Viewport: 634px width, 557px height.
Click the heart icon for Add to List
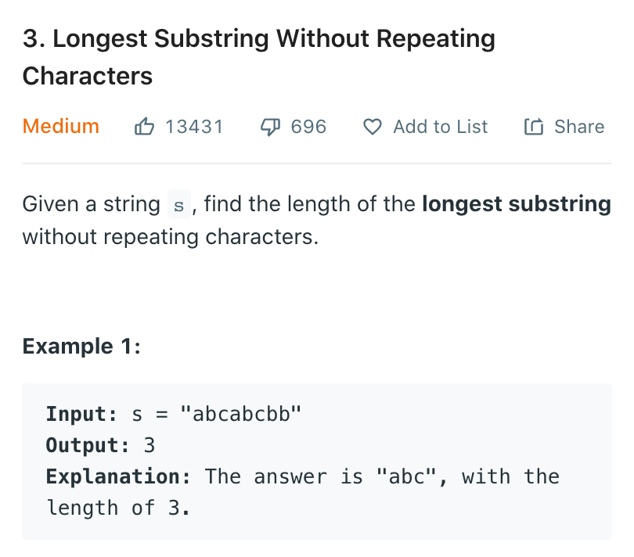click(373, 127)
